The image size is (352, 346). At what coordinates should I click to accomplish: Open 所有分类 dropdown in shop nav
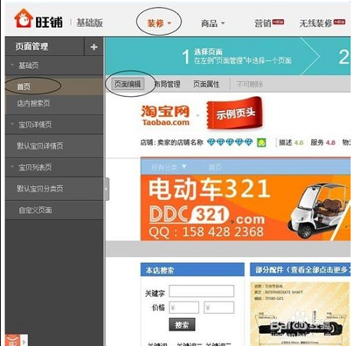point(169,168)
